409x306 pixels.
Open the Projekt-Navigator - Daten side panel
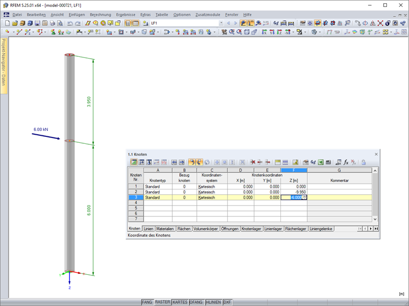click(3, 65)
